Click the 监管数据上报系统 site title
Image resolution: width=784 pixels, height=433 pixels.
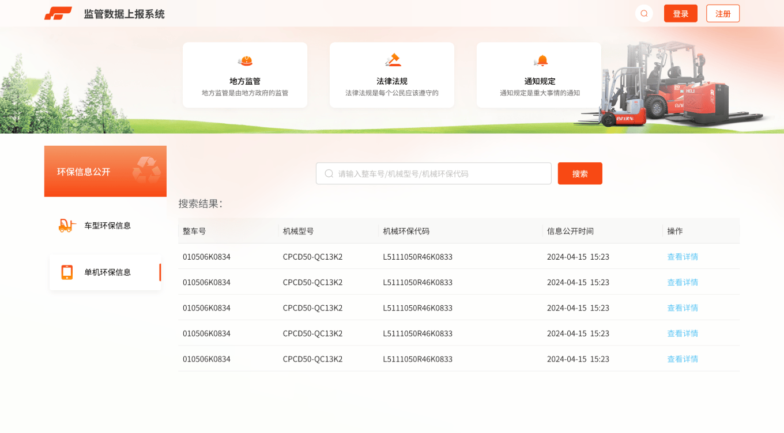[x=125, y=14]
